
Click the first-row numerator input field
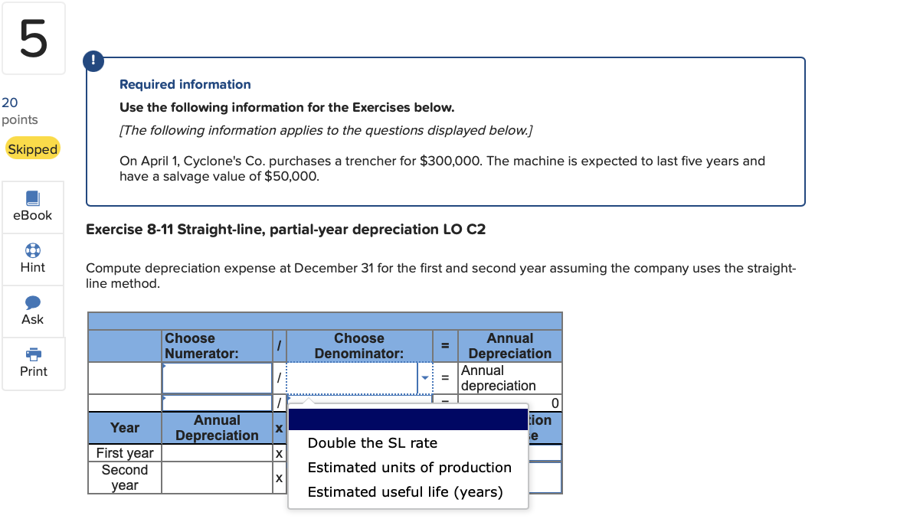(217, 378)
